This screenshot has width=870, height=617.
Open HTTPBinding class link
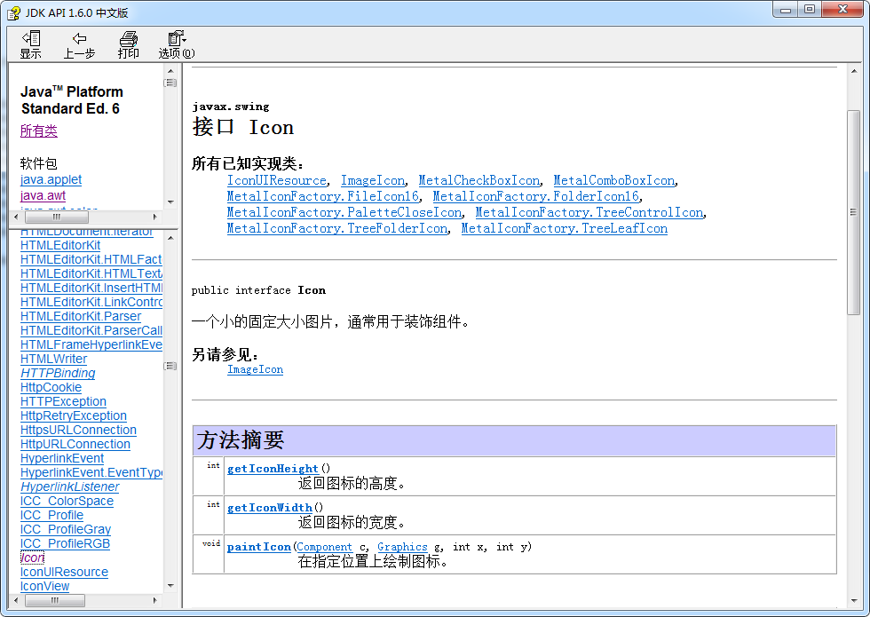tap(58, 373)
